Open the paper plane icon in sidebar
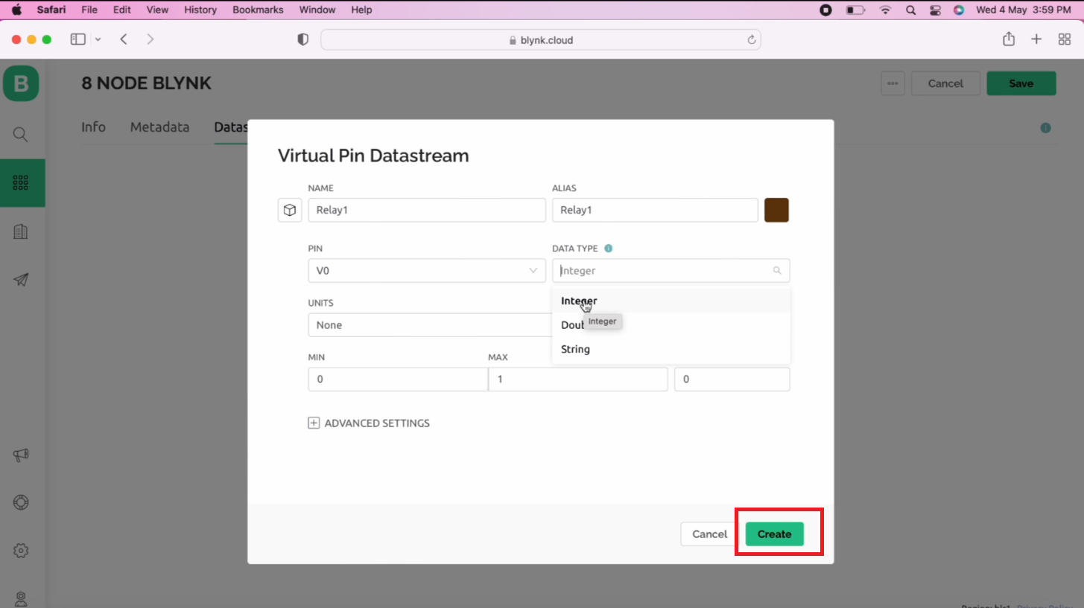 click(x=21, y=280)
